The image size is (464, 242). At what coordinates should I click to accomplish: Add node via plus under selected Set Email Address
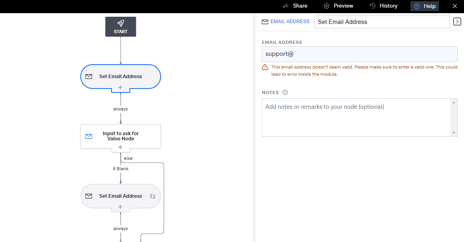(120, 87)
